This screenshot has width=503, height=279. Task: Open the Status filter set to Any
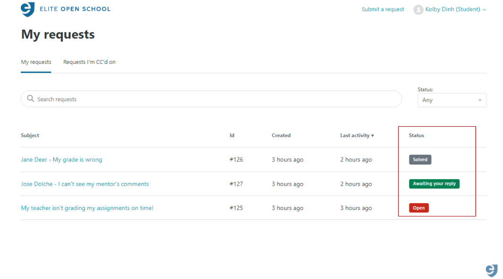[x=451, y=100]
